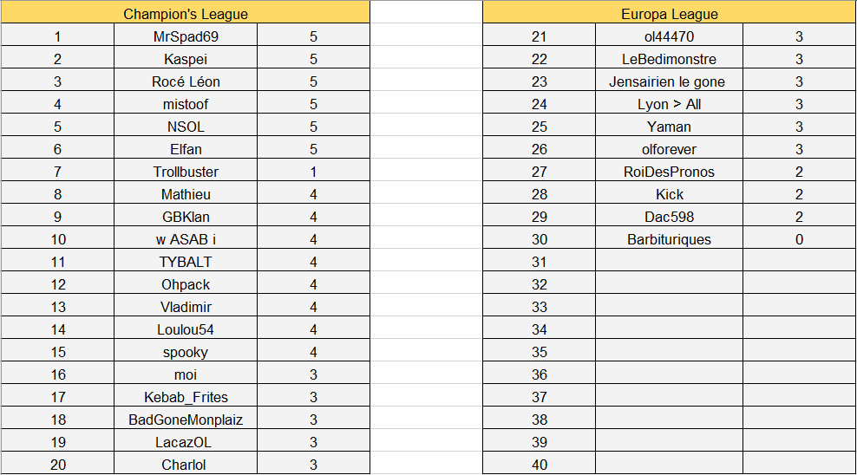
Task: Select the Kebab_Frites cell
Action: (186, 396)
